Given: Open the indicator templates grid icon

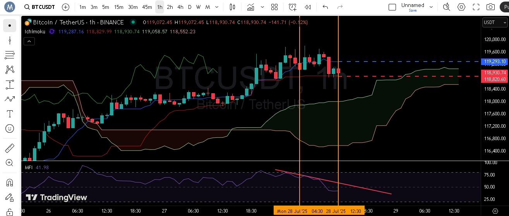Looking at the screenshot, I should pos(274,7).
